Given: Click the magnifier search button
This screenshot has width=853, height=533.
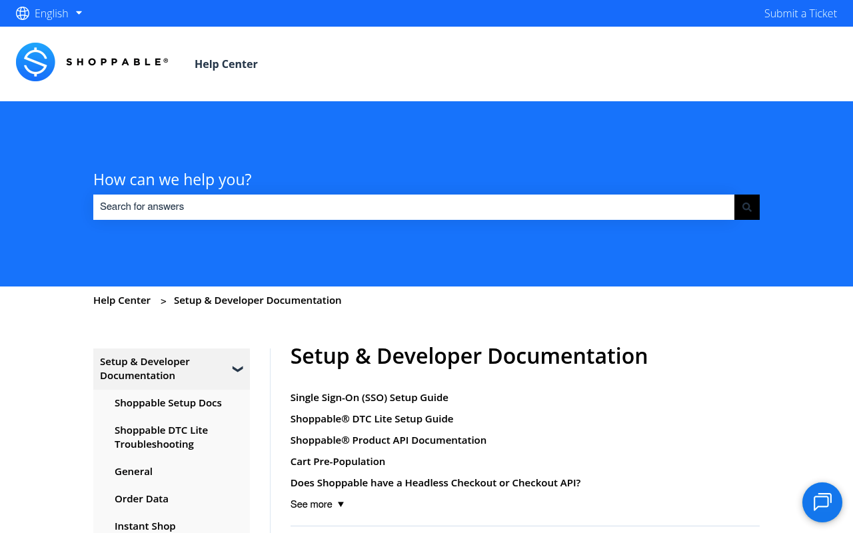Looking at the screenshot, I should click(747, 207).
